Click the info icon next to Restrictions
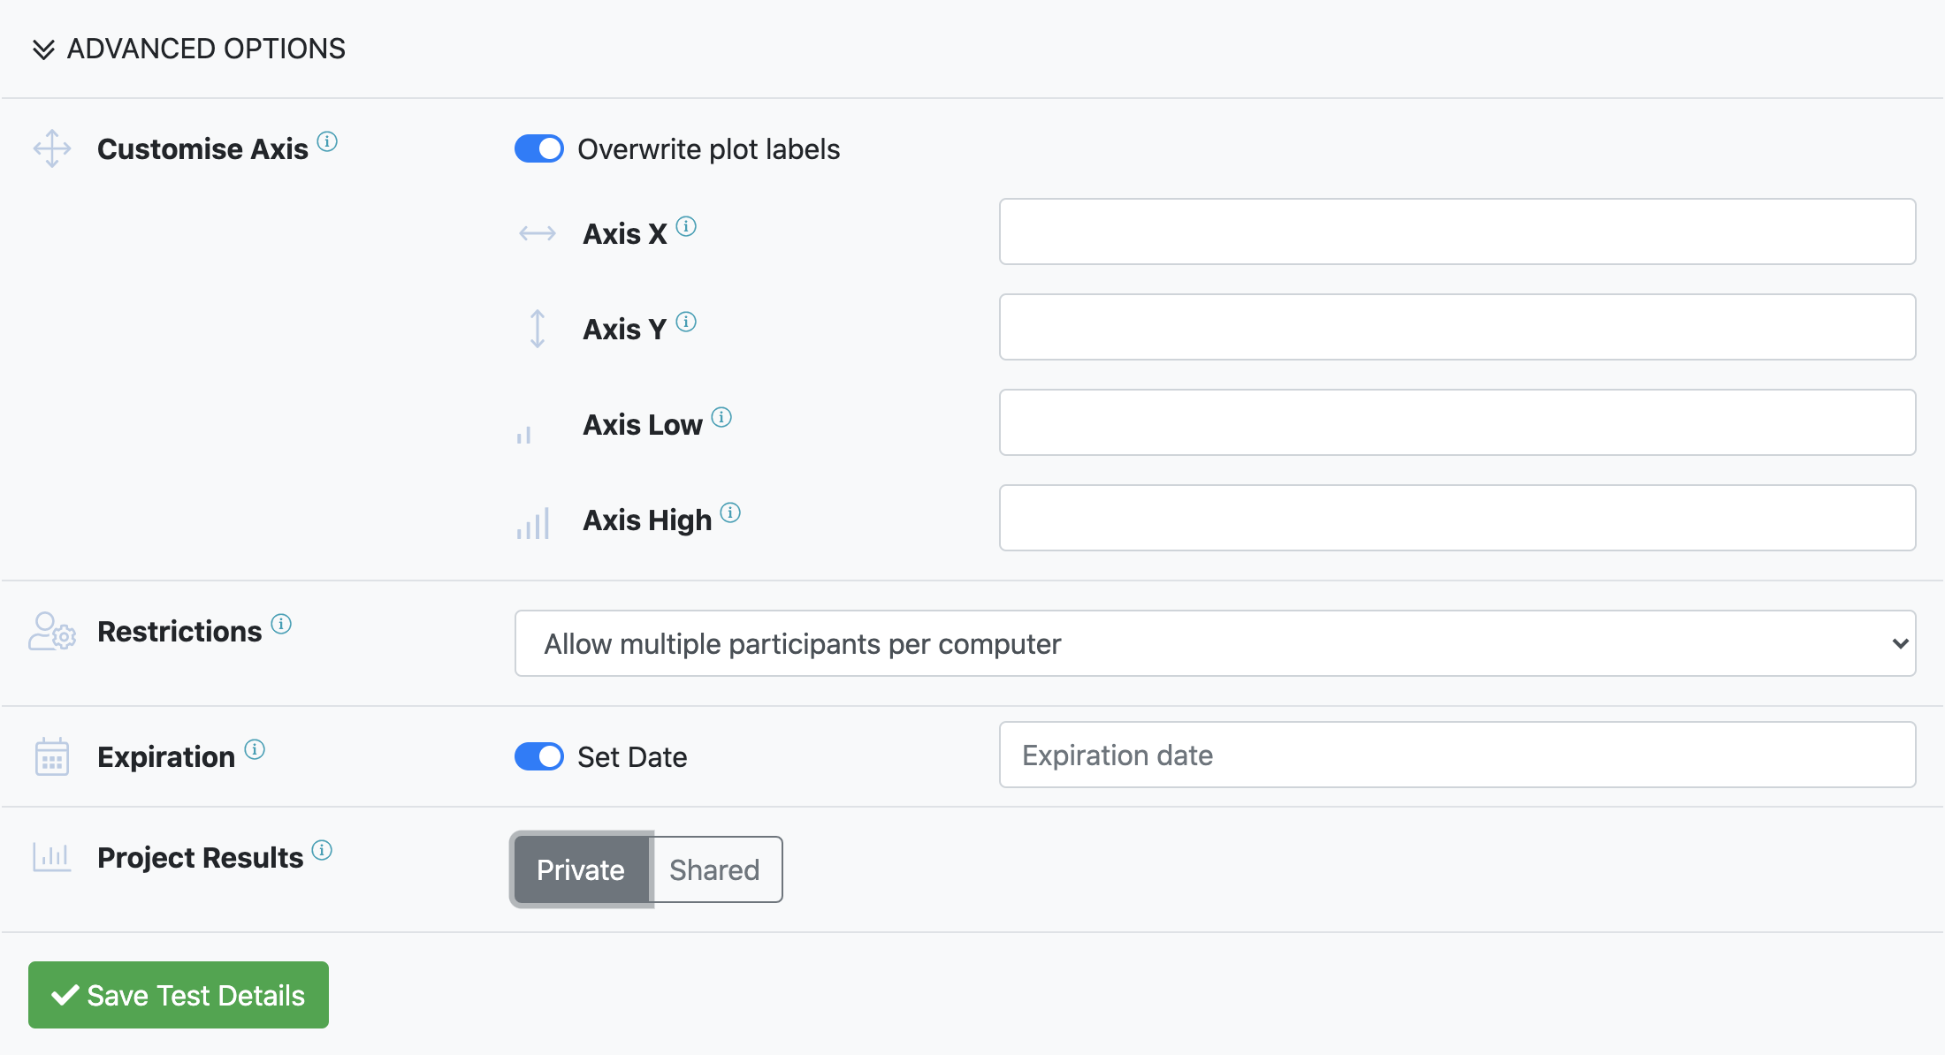 (281, 625)
